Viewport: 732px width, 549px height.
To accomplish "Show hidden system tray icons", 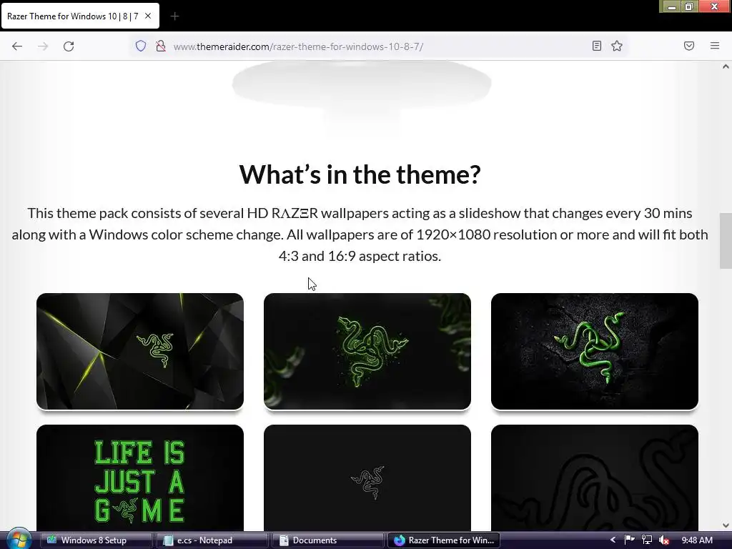I will [613, 540].
